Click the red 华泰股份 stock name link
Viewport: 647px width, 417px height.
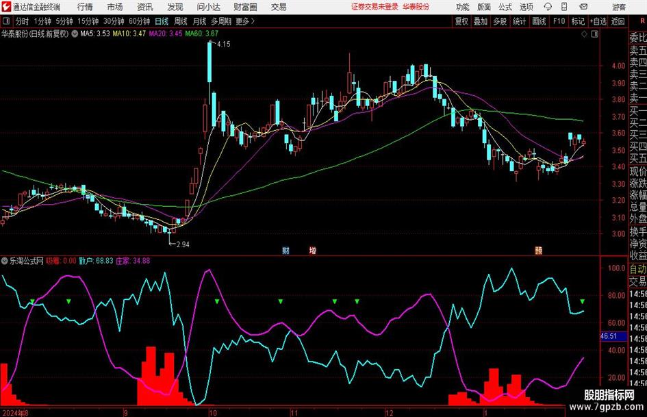click(416, 7)
